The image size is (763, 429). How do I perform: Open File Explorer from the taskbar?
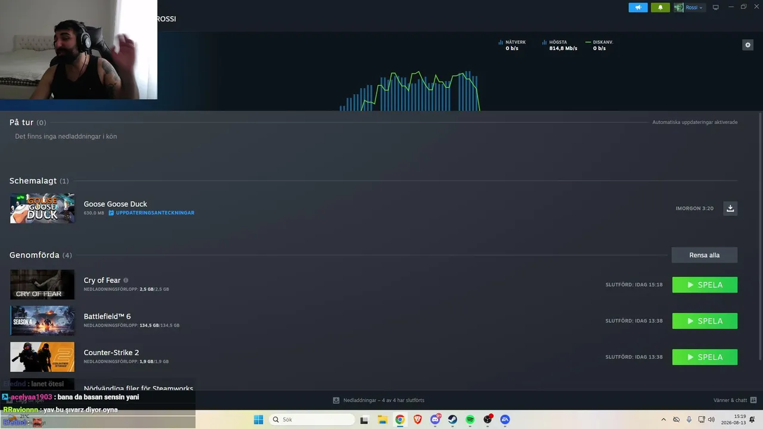pyautogui.click(x=382, y=419)
